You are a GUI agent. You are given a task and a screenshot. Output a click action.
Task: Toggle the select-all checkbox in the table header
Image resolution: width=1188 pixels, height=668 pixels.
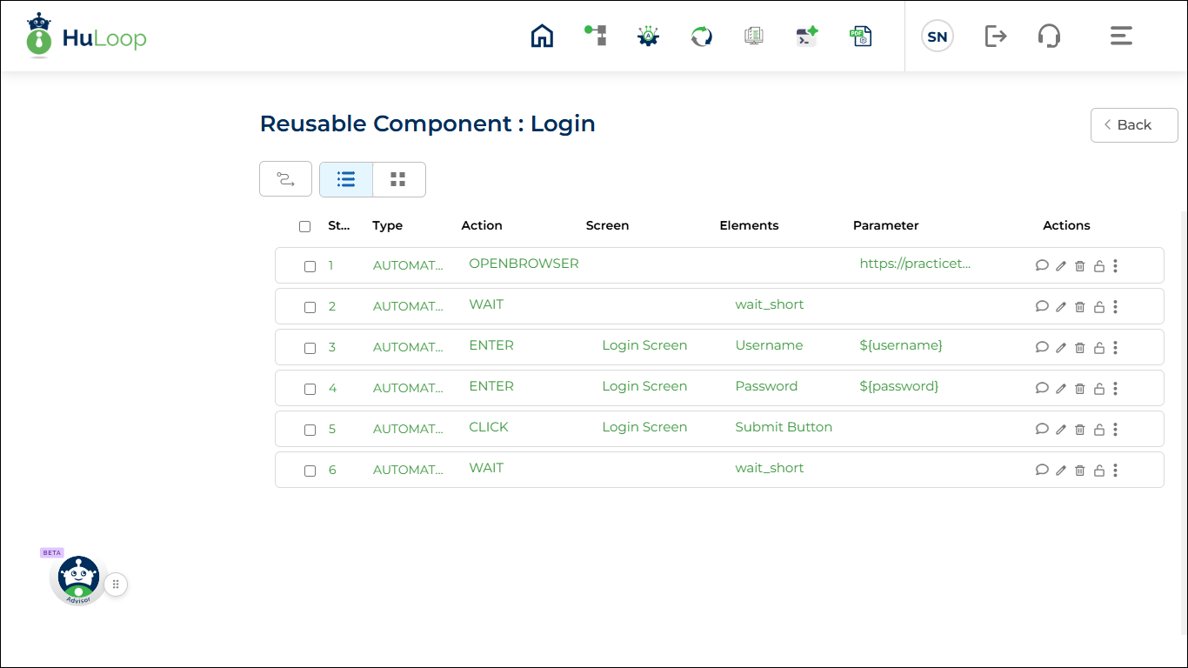tap(304, 225)
